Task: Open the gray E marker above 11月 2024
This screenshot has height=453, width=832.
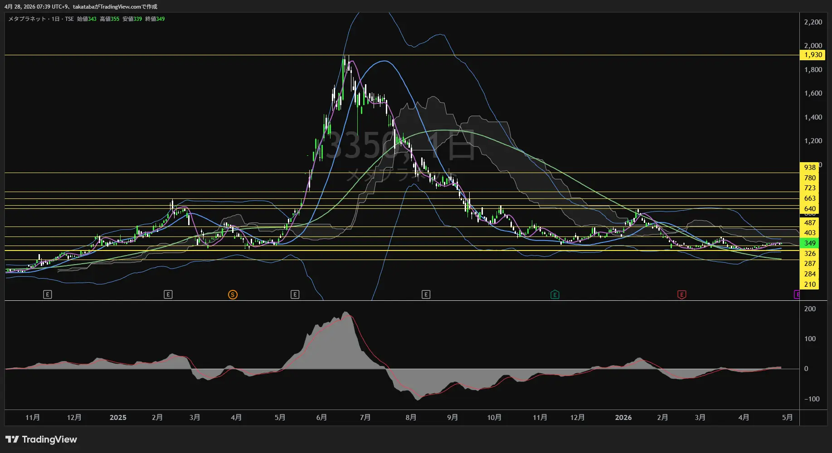Action: click(x=48, y=295)
